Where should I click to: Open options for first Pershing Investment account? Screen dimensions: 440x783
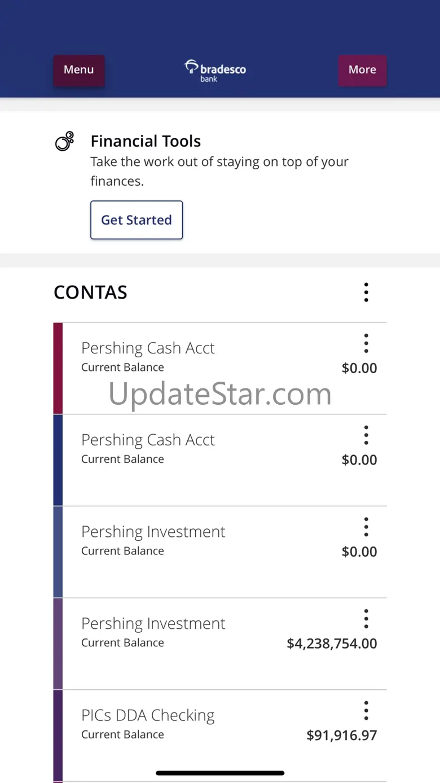coord(366,527)
